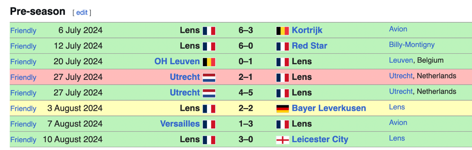The image size is (472, 150).
Task: Click Billy-Montigny venue link
Action: click(412, 45)
